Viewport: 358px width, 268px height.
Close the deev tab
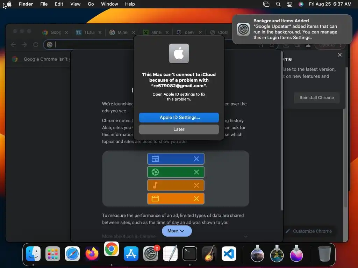(x=200, y=32)
